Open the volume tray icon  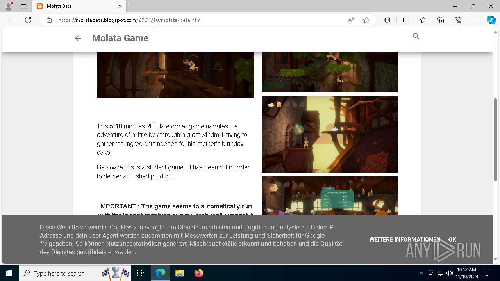pos(449,273)
